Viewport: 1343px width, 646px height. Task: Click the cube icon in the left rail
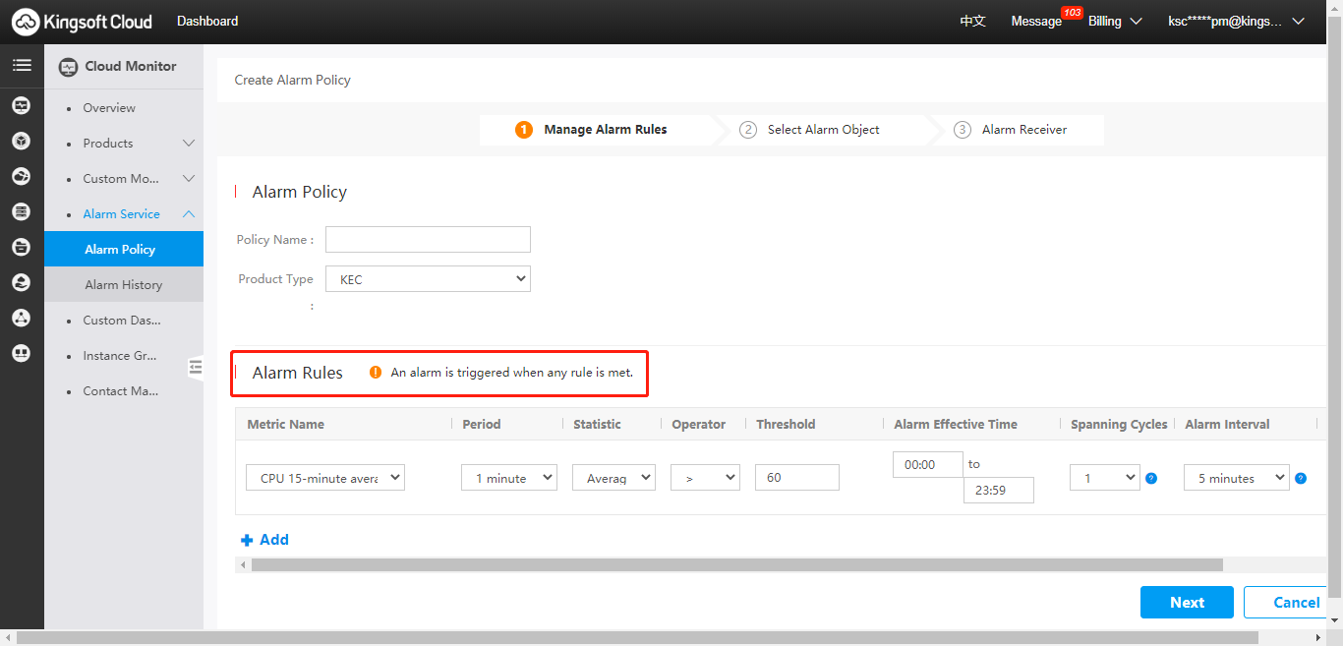tap(21, 141)
